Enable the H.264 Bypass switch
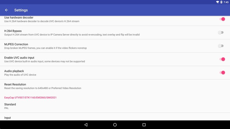This screenshot has width=230, height=129. [x=221, y=32]
